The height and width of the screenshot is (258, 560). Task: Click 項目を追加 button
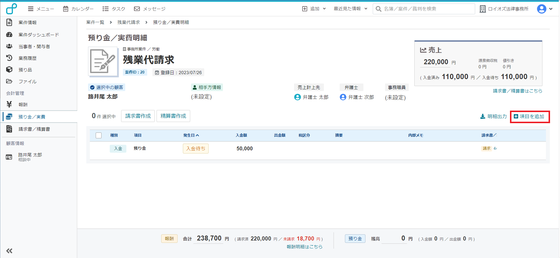pyautogui.click(x=530, y=116)
